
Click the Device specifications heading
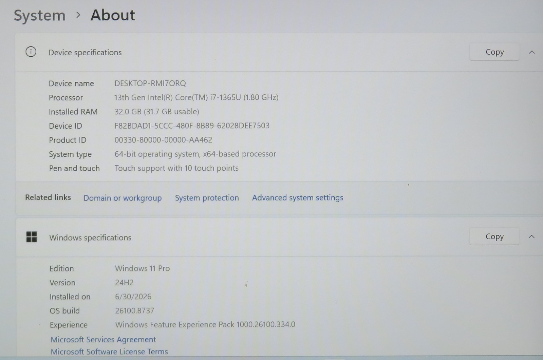(85, 53)
